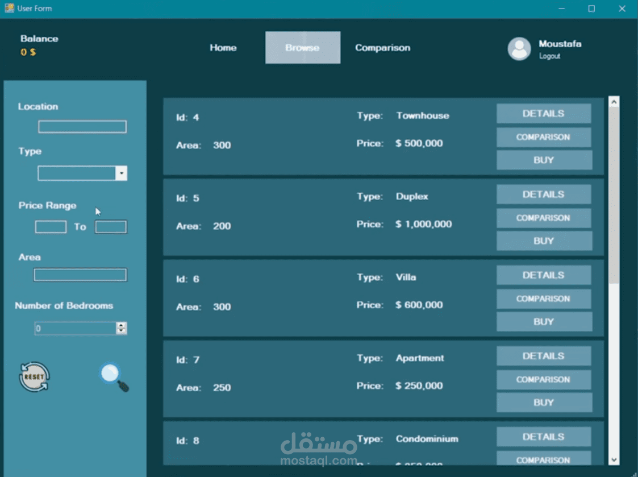Increase Number of Bedrooms with up arrow
Screen dimensions: 638x477
[x=121, y=325]
